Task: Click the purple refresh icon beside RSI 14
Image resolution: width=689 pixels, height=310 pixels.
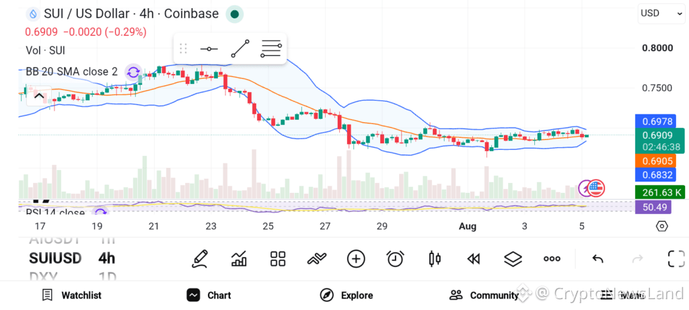Action: tap(101, 212)
